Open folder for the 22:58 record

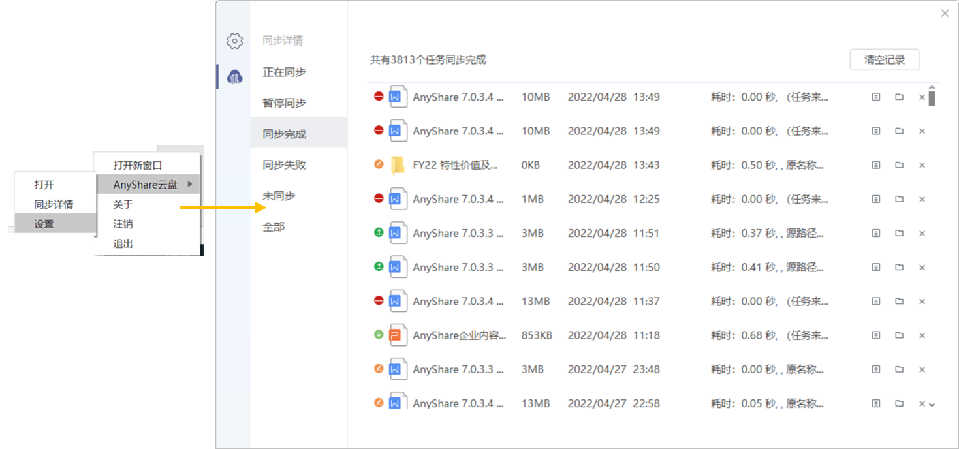tap(899, 403)
